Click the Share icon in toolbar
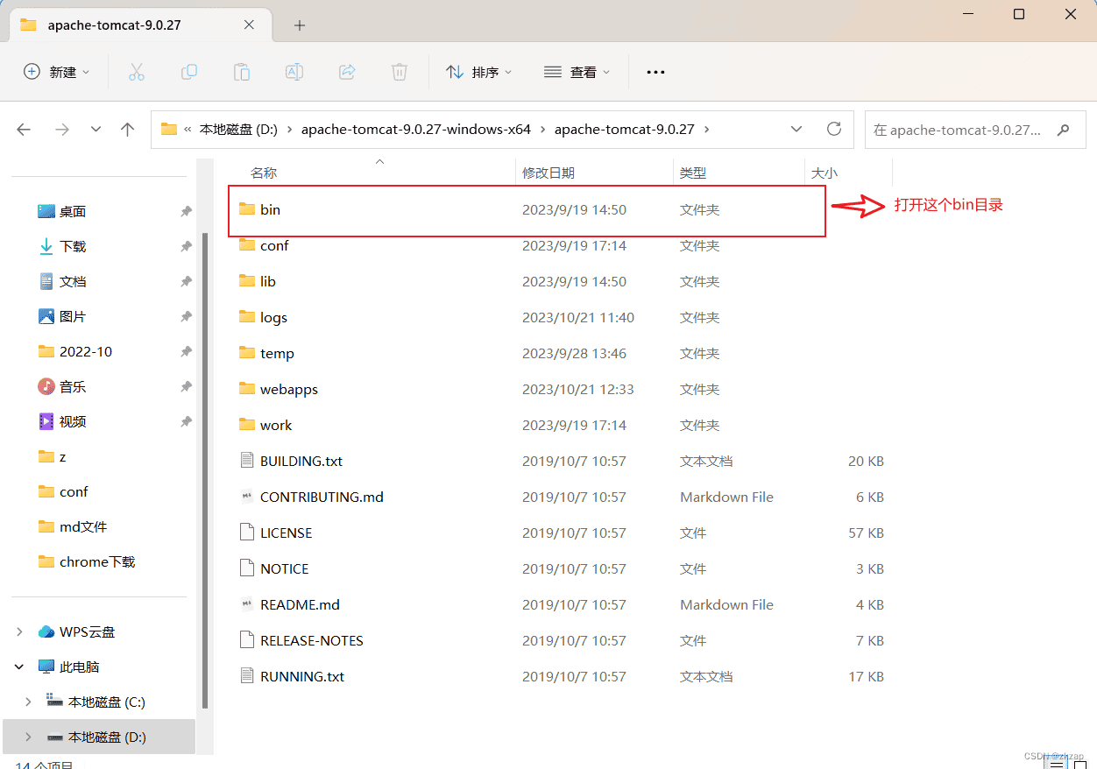Image resolution: width=1097 pixels, height=769 pixels. (x=347, y=72)
